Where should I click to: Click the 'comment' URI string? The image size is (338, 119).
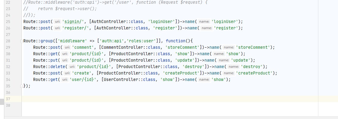pyautogui.click(x=83, y=47)
